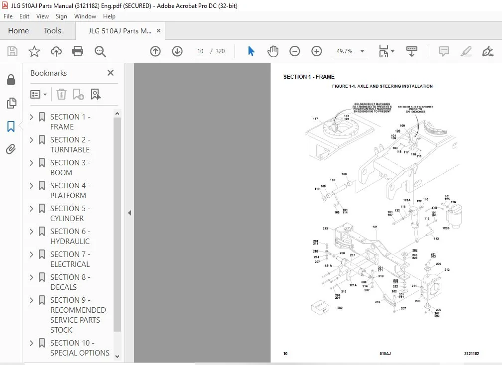Jump to SECTION 1 - FRAME bookmark

[70, 122]
